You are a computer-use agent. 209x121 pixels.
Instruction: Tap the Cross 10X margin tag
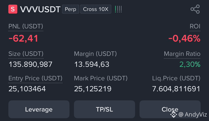(x=96, y=9)
